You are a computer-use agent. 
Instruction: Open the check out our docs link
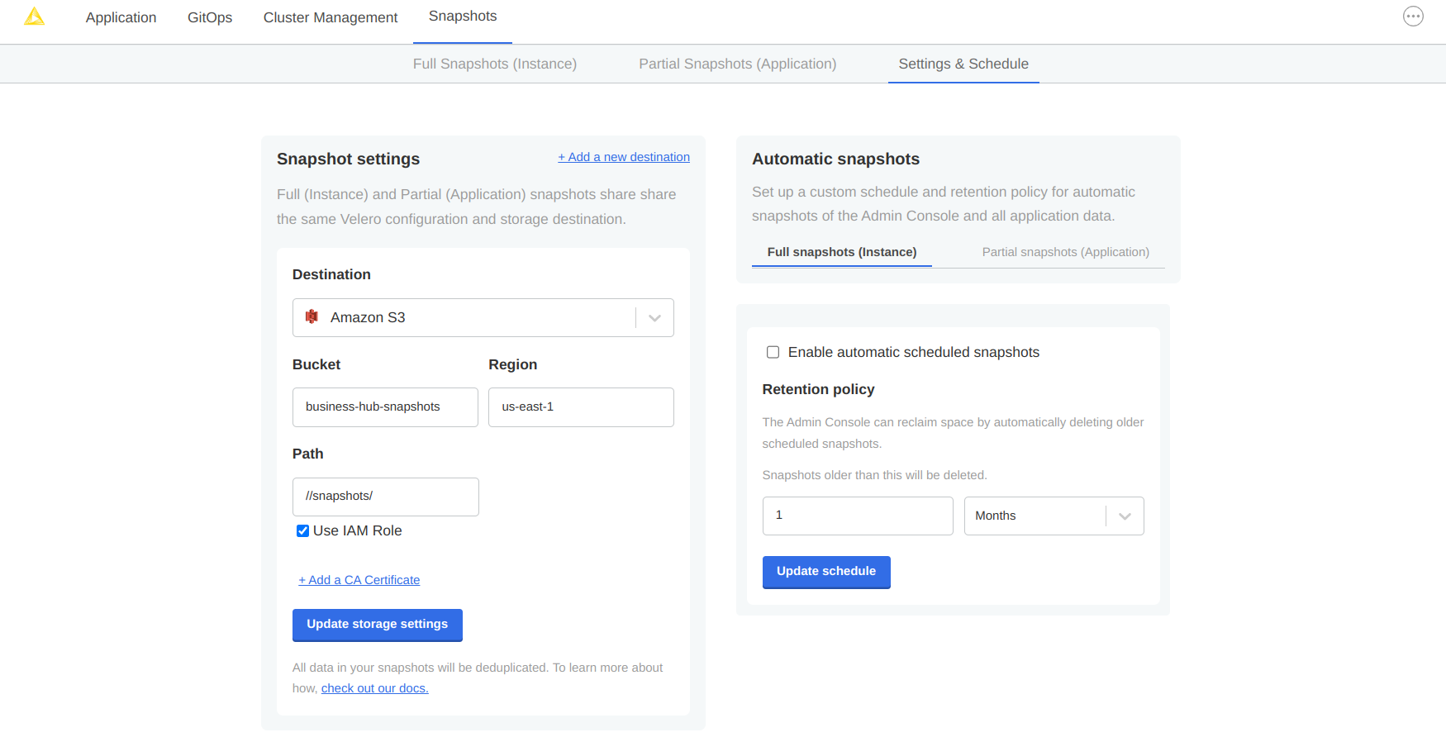pyautogui.click(x=374, y=687)
